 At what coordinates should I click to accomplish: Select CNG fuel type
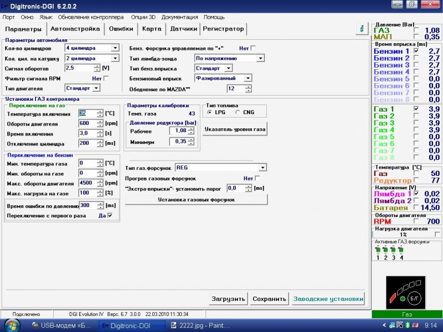(238, 112)
